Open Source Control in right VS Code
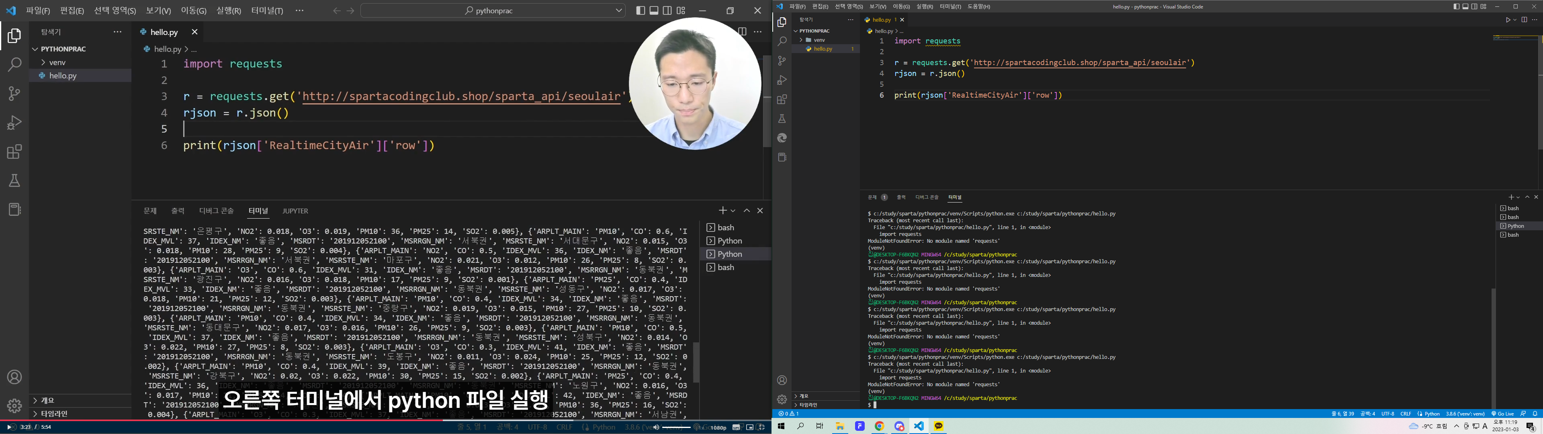 pyautogui.click(x=782, y=61)
